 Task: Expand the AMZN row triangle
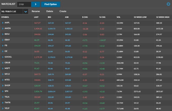pos(3,29)
